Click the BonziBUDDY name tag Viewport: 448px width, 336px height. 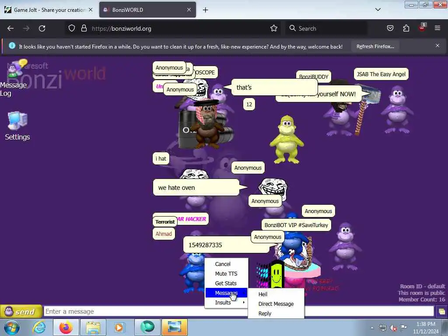(314, 77)
